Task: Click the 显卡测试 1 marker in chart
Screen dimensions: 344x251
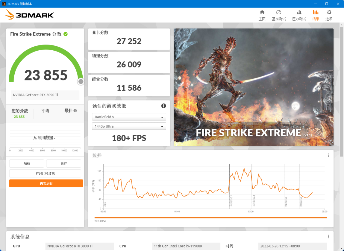Action: click(x=231, y=201)
